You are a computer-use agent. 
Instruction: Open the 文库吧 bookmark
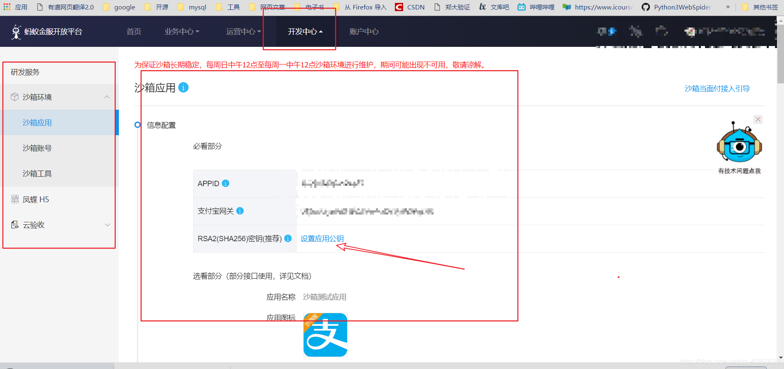click(x=494, y=7)
